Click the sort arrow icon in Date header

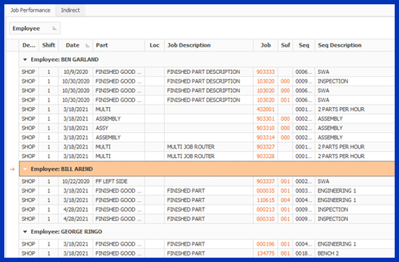click(x=88, y=45)
